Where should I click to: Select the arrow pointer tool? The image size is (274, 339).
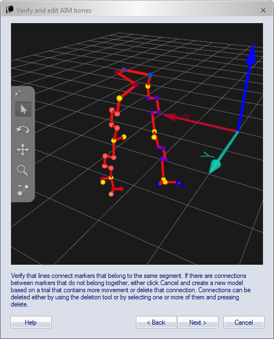(x=23, y=110)
